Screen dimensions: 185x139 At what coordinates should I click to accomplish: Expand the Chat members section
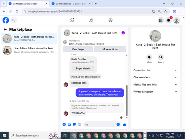tap(155, 77)
